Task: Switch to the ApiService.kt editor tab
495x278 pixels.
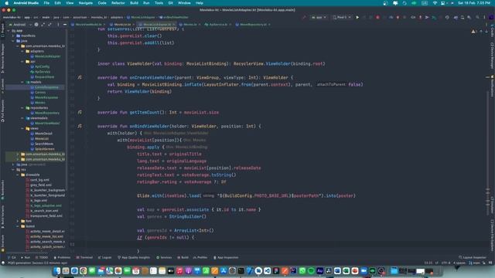Action: (218, 24)
